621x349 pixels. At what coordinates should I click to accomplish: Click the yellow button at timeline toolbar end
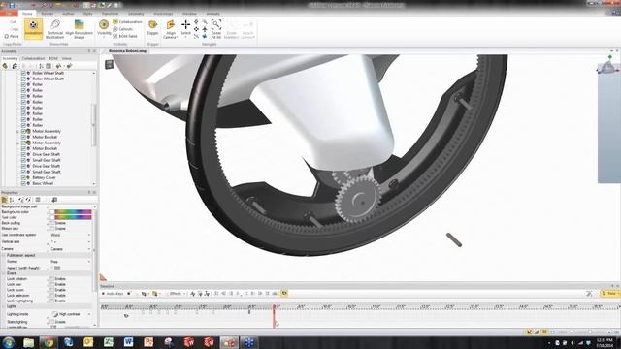[x=609, y=293]
